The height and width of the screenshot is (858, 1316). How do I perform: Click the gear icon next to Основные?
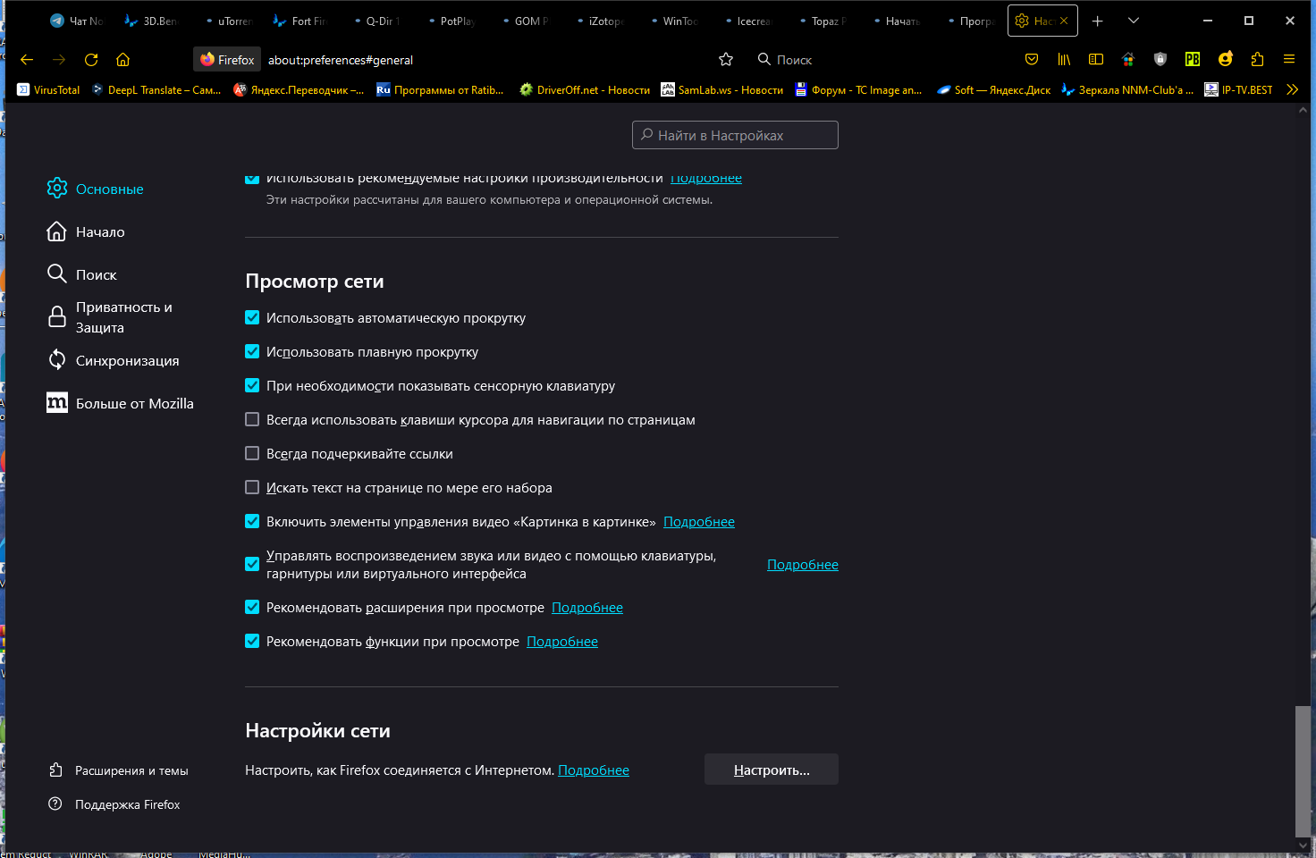tap(57, 188)
